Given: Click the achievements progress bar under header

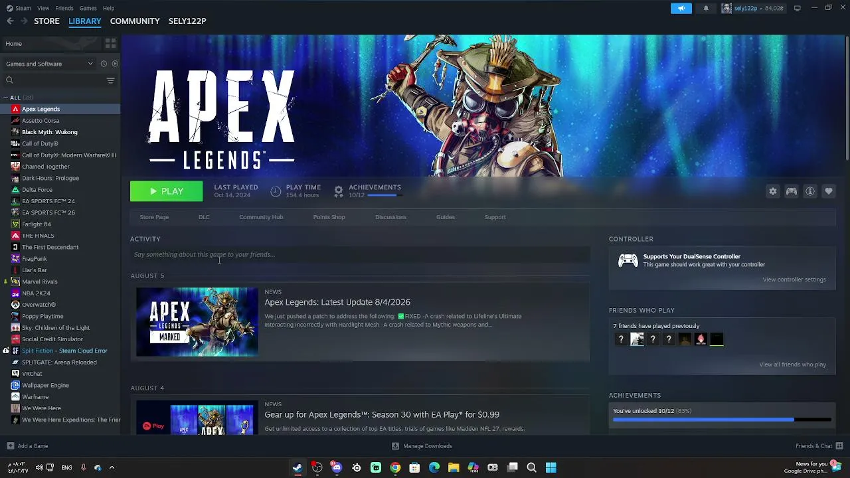Looking at the screenshot, I should (385, 195).
